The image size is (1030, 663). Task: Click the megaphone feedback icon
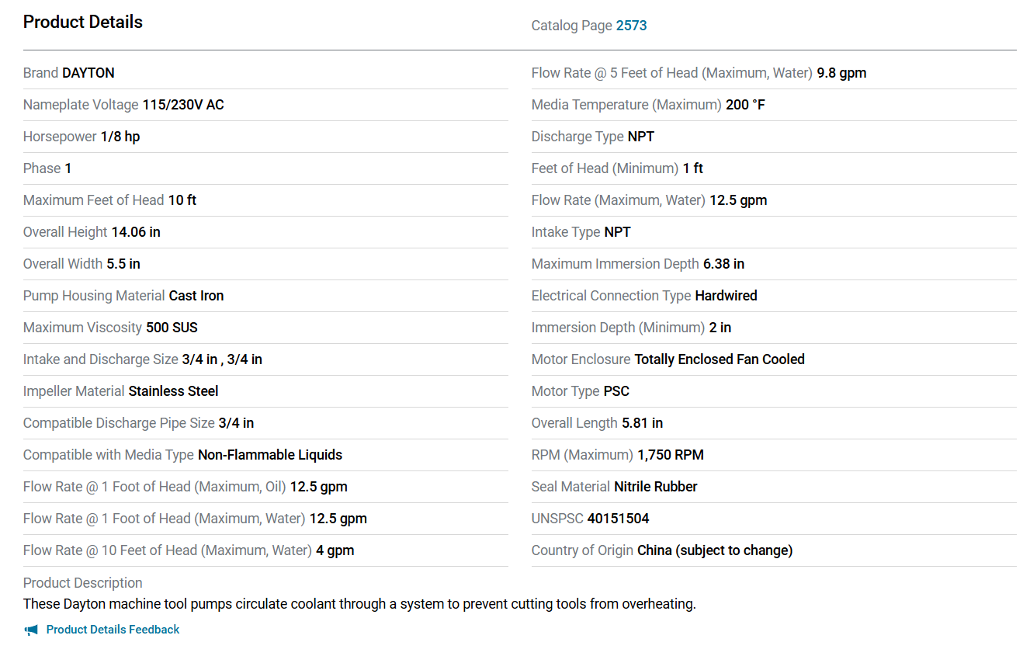(31, 630)
